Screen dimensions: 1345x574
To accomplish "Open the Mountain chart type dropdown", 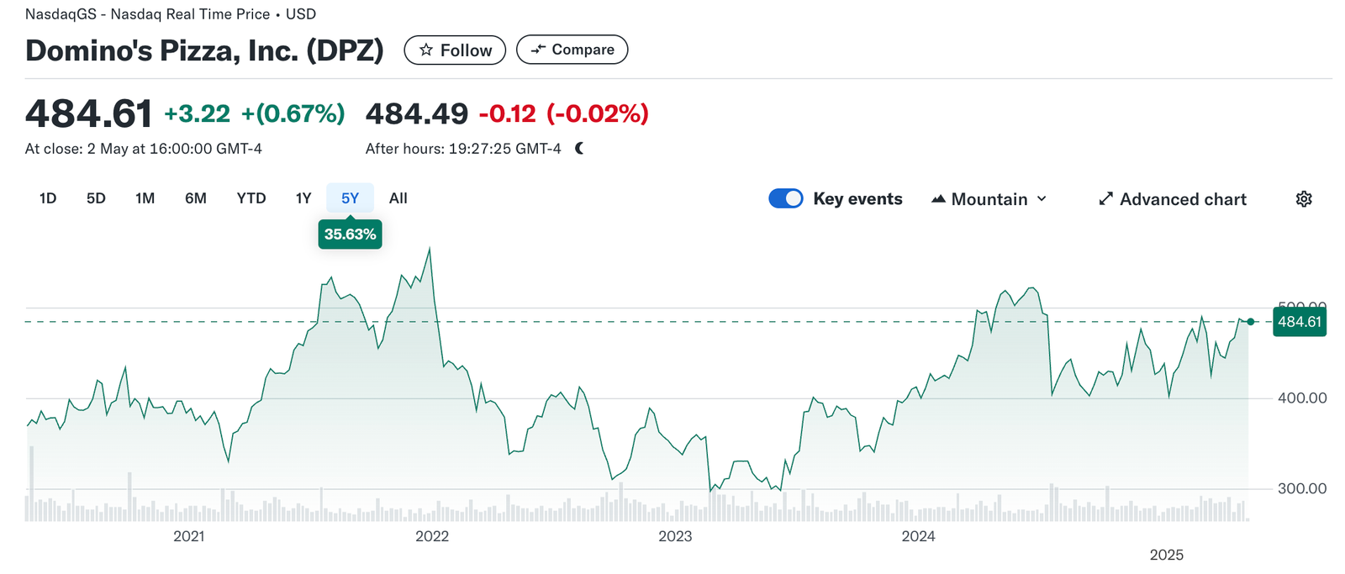I will click(x=989, y=199).
